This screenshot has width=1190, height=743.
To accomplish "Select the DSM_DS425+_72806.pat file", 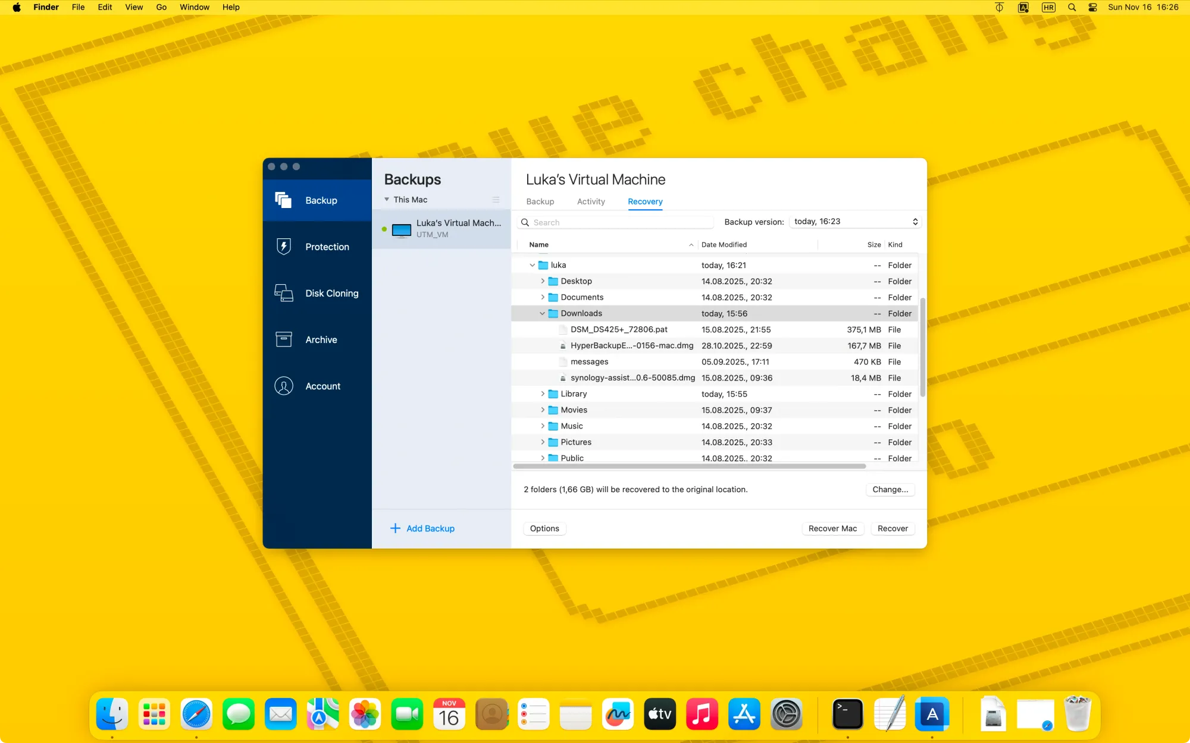I will tap(619, 329).
